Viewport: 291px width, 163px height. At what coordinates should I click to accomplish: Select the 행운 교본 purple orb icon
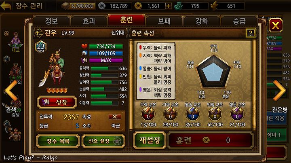[x=237, y=114]
